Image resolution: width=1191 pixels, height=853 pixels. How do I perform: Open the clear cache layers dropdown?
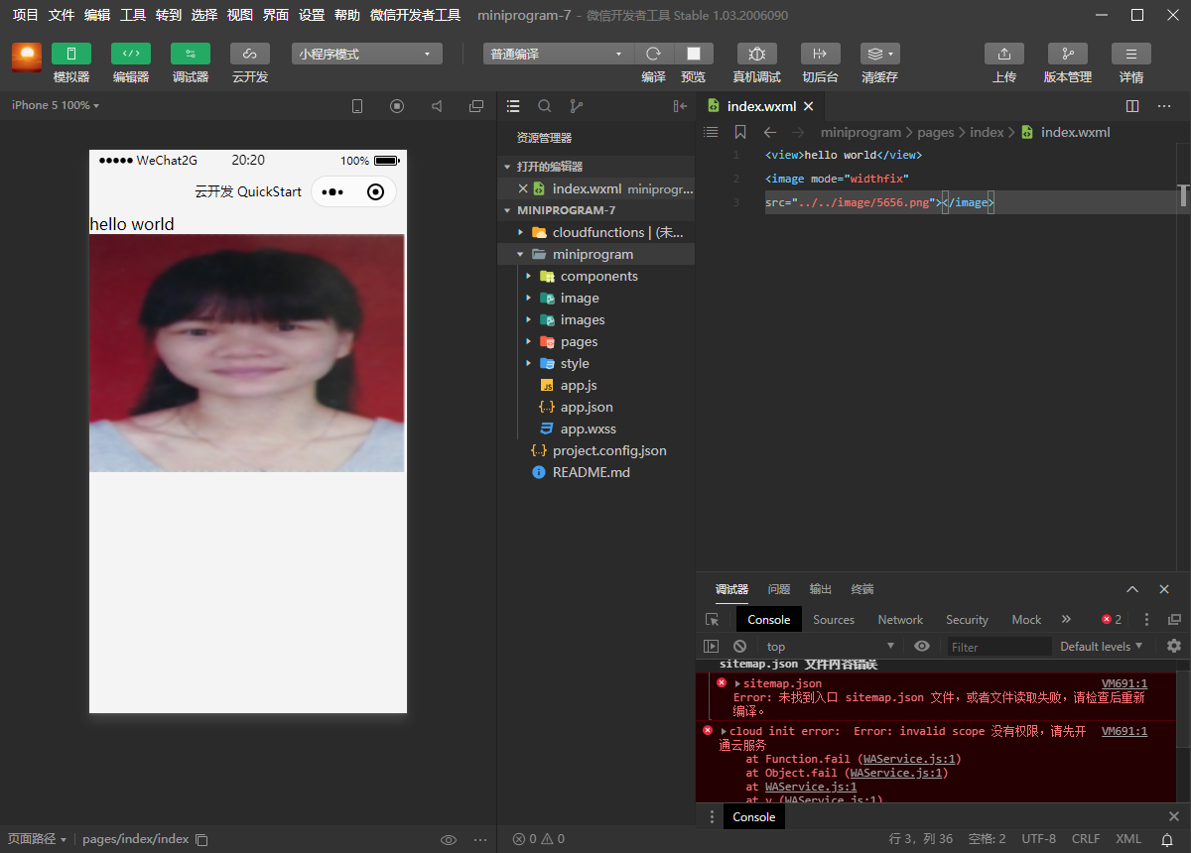pos(879,54)
